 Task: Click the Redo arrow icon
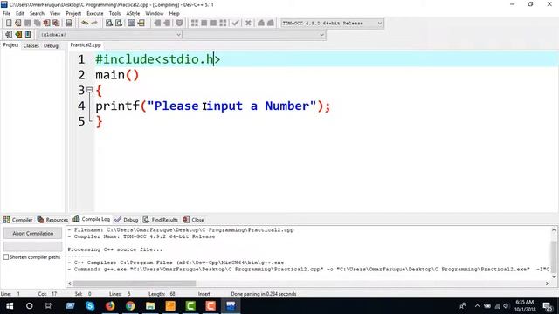(94, 24)
